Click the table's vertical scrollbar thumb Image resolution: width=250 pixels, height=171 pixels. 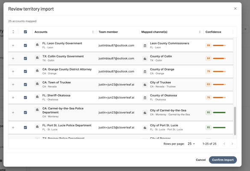tap(235, 121)
